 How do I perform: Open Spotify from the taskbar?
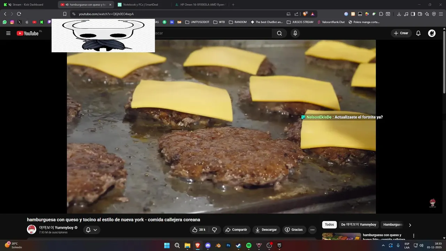click(x=249, y=245)
